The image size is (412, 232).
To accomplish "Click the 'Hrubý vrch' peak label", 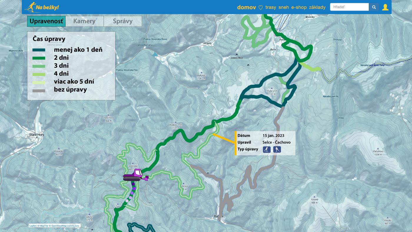I will pyautogui.click(x=272, y=93).
